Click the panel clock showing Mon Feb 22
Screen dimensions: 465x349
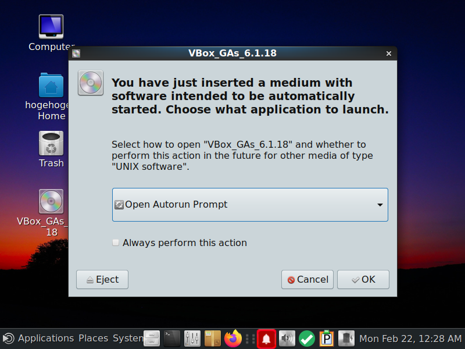[410, 339]
